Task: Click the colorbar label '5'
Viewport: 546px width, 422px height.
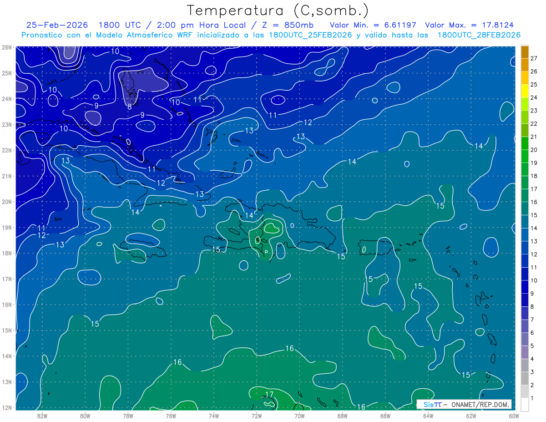Action: 532,346
